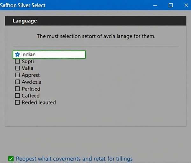Close the Saffron Silver Select window

click(186, 5)
